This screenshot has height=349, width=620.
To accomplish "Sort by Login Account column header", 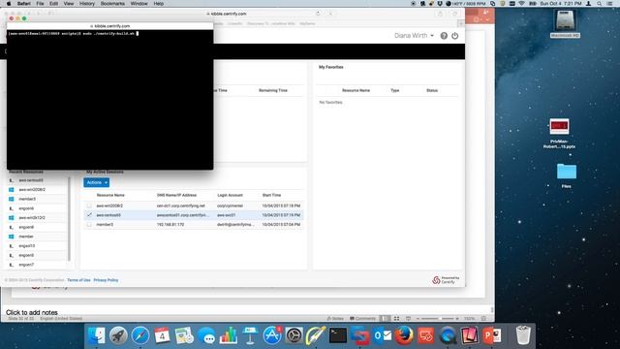I will pyautogui.click(x=230, y=195).
